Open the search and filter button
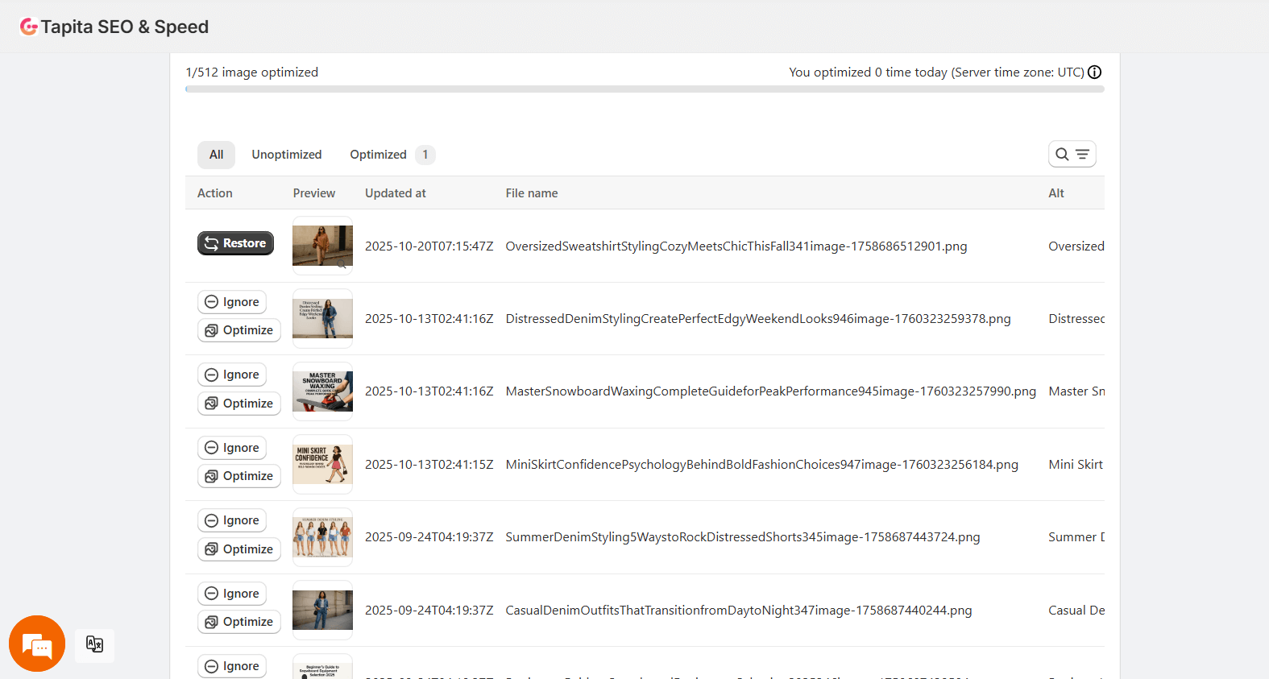 point(1072,154)
